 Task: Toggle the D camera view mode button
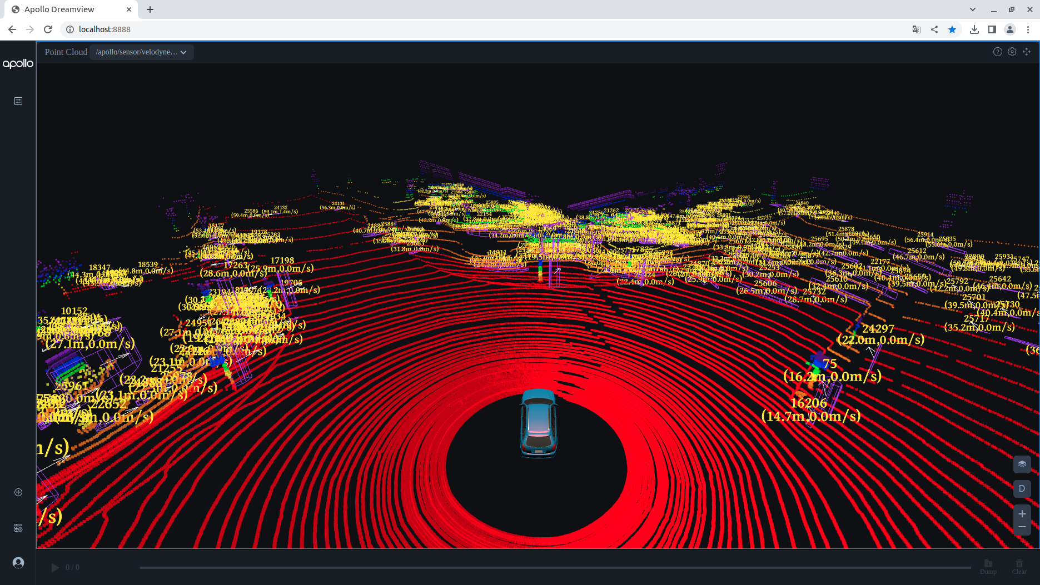[1022, 489]
